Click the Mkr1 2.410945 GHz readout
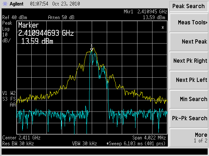Image resolution: width=209 pixels, height=156 pixels. pos(145,12)
